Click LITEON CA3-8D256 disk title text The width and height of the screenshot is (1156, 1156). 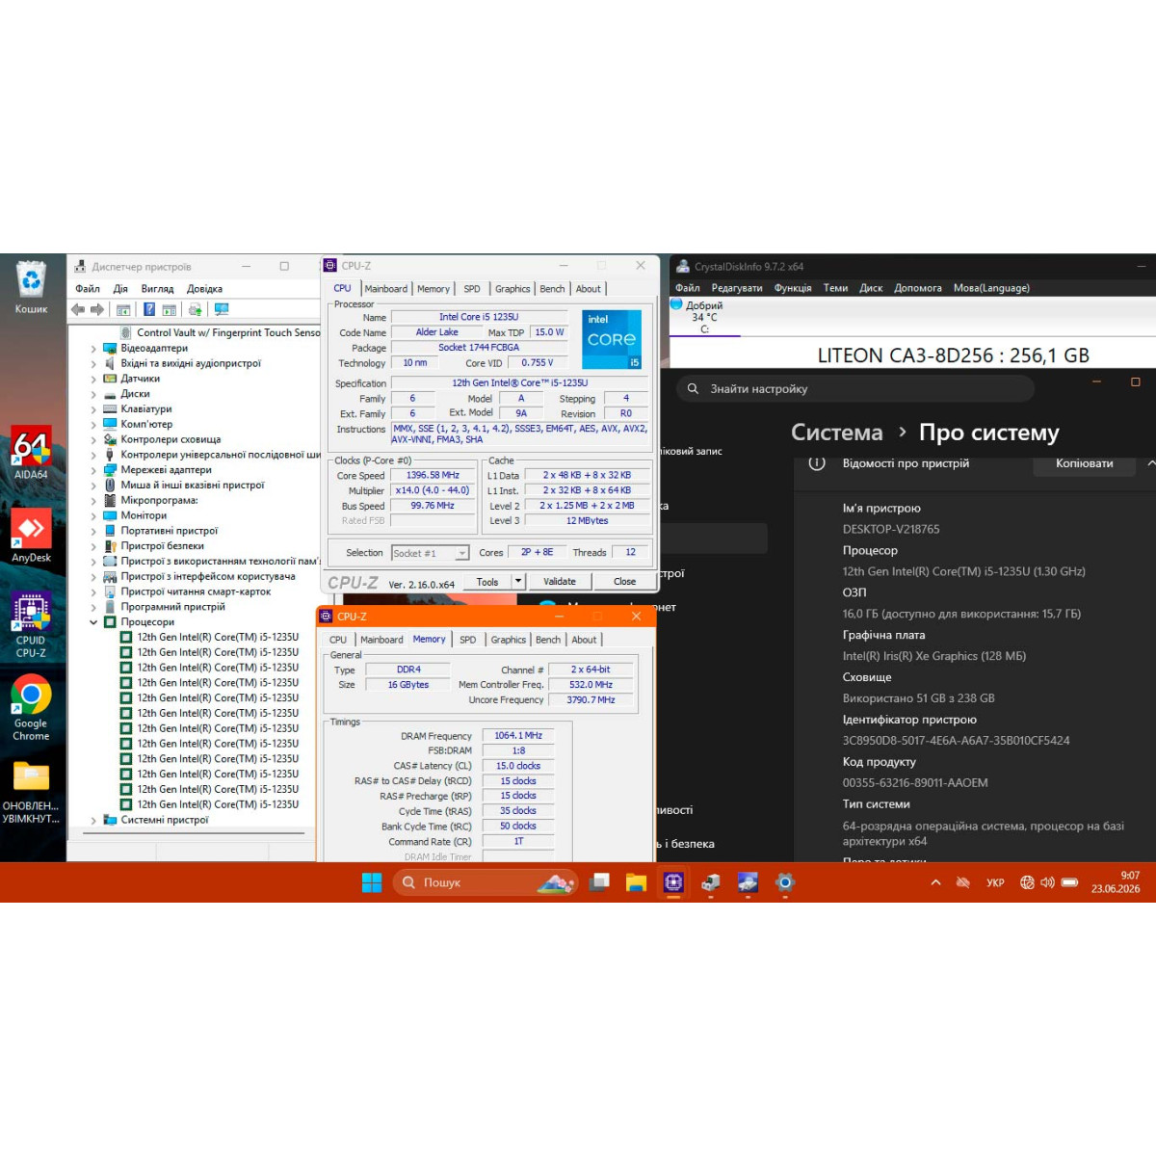pyautogui.click(x=954, y=355)
